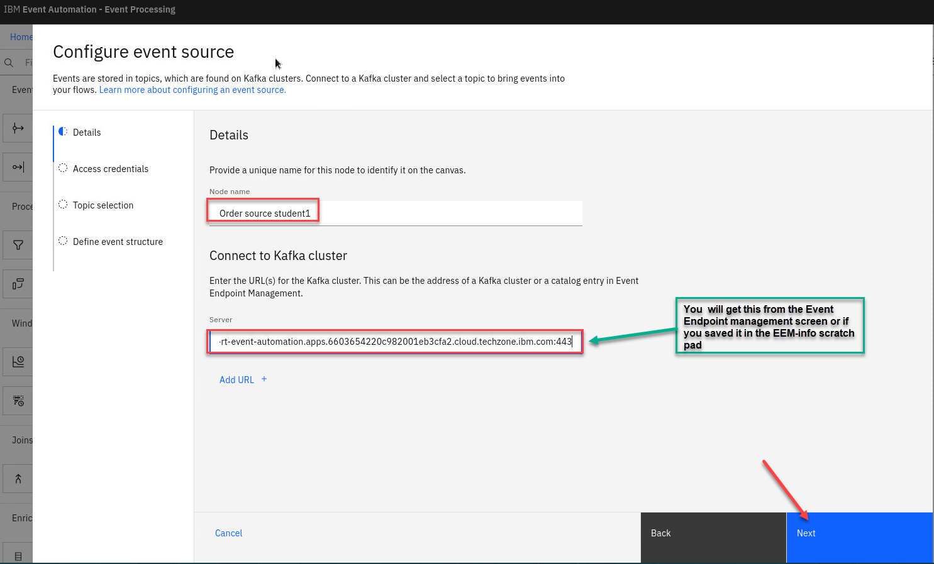Select the database enrichment node icon
This screenshot has width=934, height=564.
point(18,556)
